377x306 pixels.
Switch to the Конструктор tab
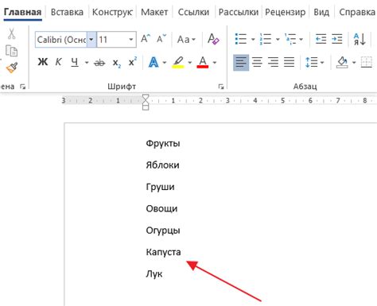tap(112, 12)
